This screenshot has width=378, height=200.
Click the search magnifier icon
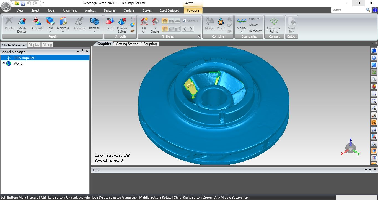(368, 10)
